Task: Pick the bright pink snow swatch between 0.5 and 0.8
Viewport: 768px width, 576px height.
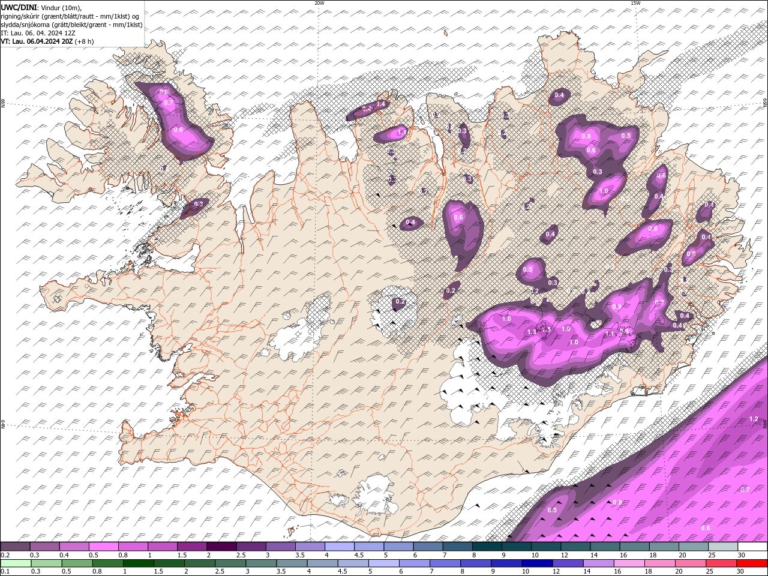Action: point(103,547)
